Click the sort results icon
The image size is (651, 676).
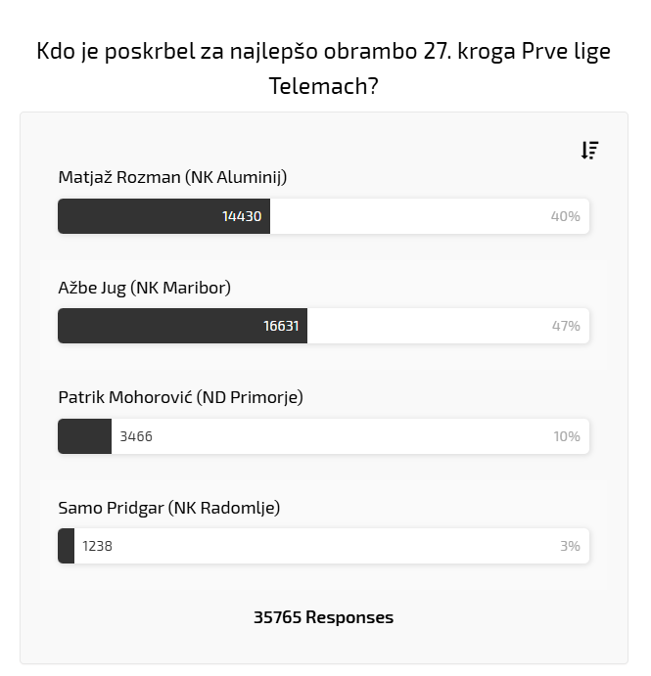[x=589, y=150]
